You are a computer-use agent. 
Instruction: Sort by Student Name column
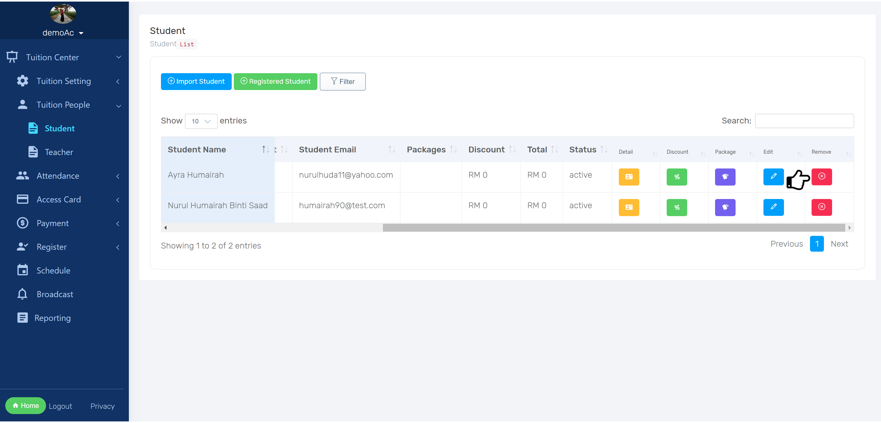point(218,150)
